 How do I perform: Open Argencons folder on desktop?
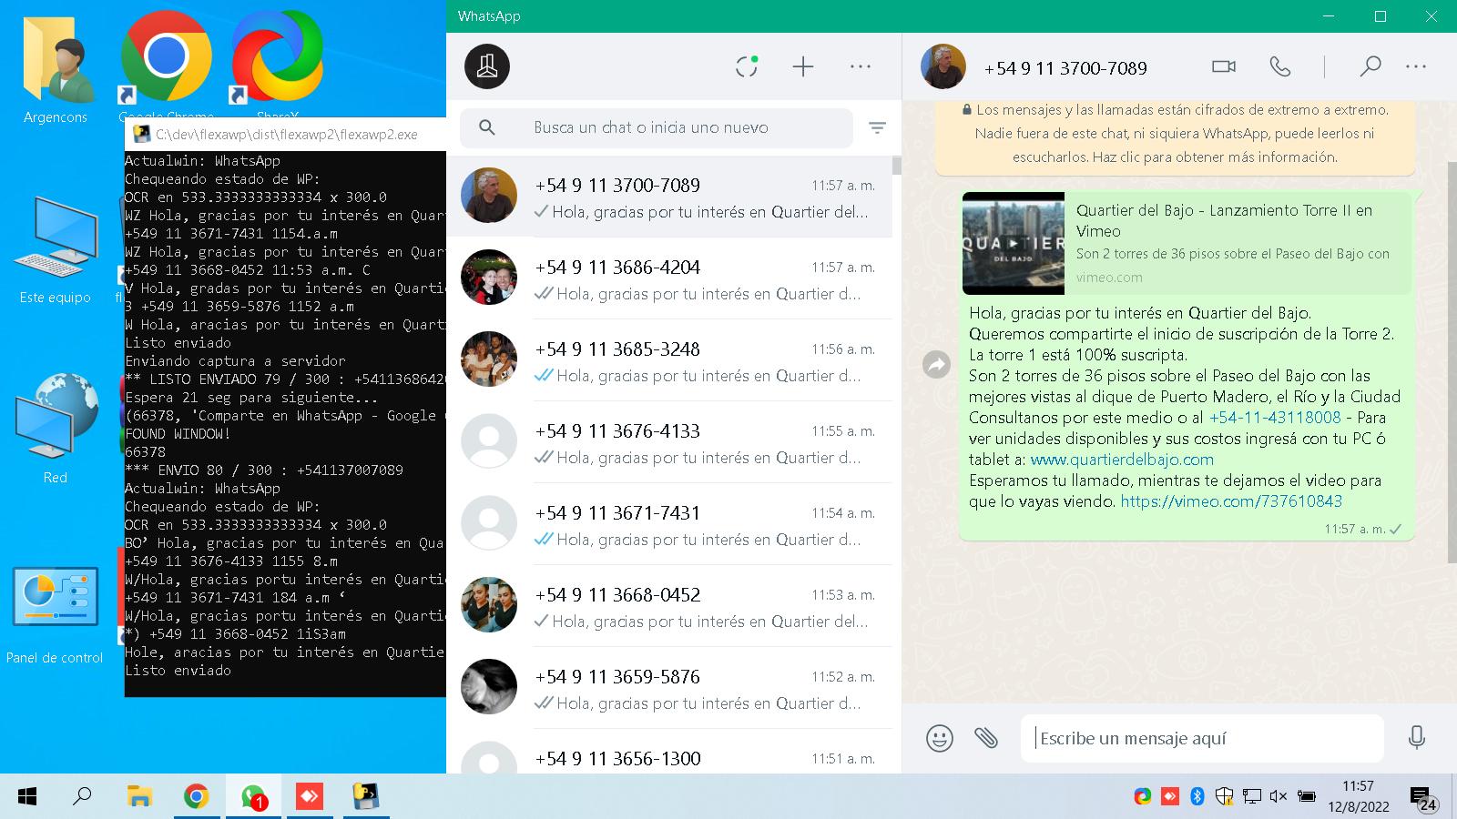[56, 68]
